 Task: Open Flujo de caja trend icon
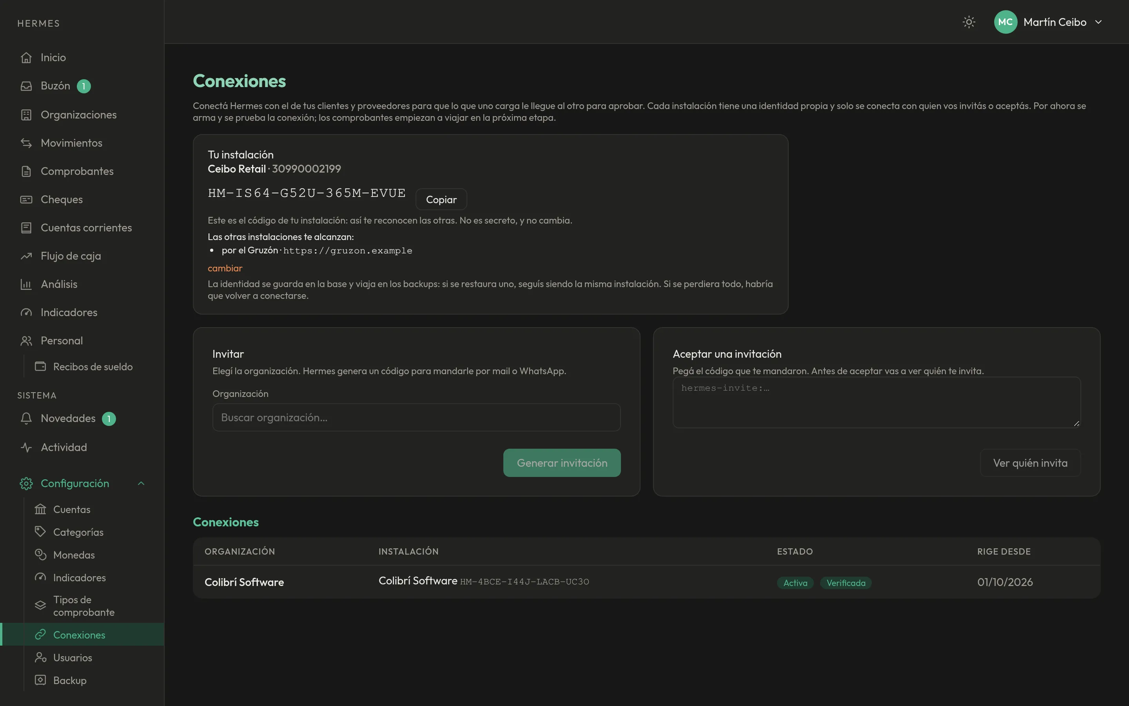coord(26,256)
